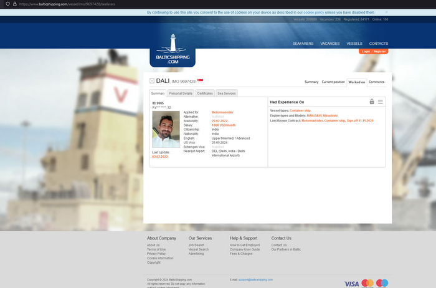The image size is (436, 288).
Task: Select seafarer Summary tab
Action: pyautogui.click(x=158, y=94)
